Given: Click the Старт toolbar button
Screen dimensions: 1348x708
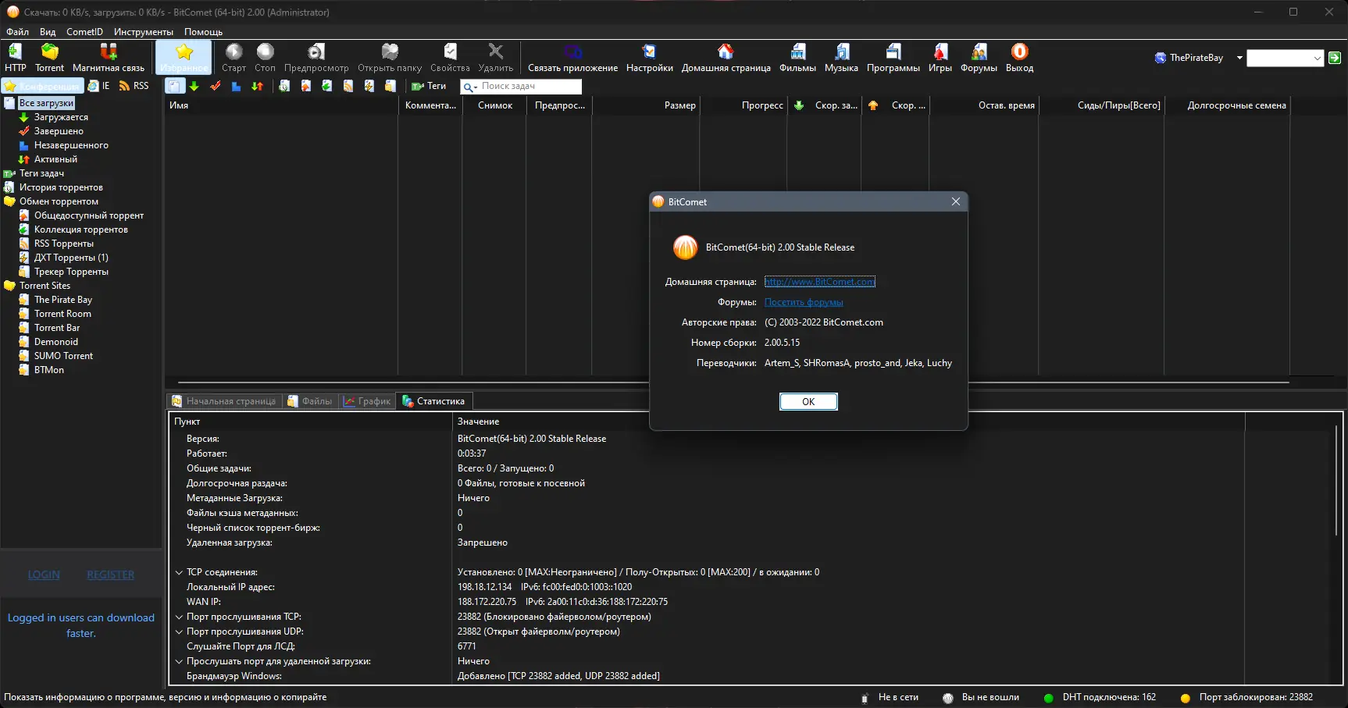Looking at the screenshot, I should tap(234, 58).
